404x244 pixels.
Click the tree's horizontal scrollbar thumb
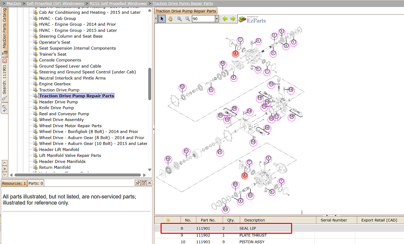(78, 175)
